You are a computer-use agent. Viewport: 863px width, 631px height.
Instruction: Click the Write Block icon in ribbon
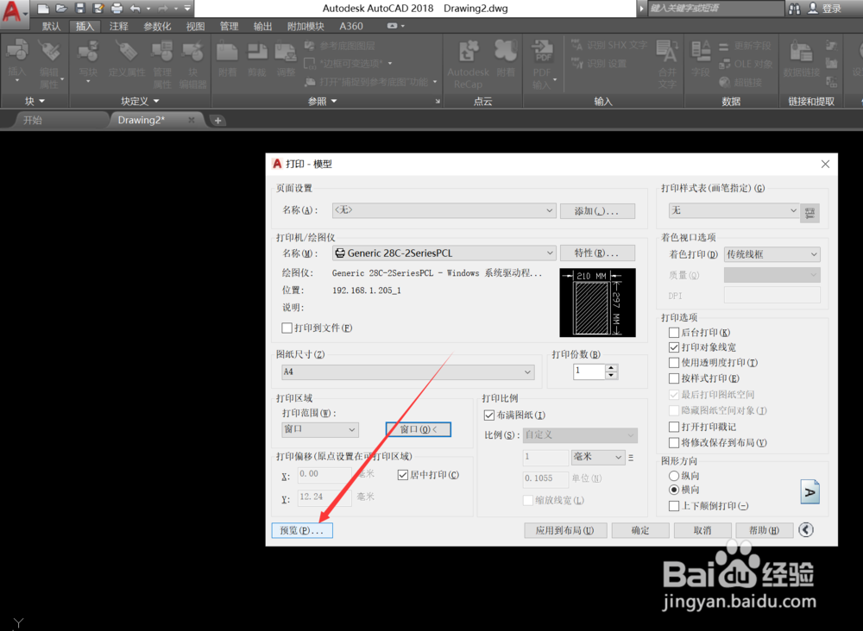pyautogui.click(x=88, y=51)
